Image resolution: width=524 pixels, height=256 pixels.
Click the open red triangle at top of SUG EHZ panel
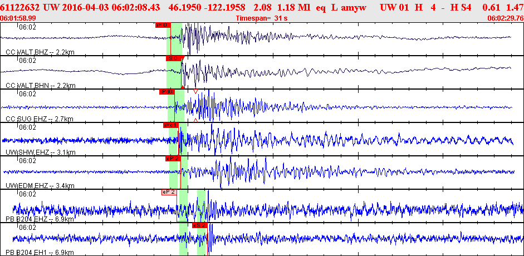click(x=195, y=91)
